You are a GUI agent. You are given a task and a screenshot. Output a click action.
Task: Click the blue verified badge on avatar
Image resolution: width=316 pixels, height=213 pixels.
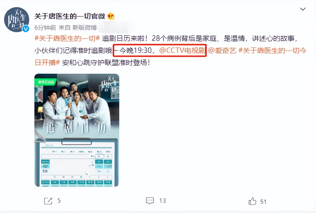click(26, 29)
